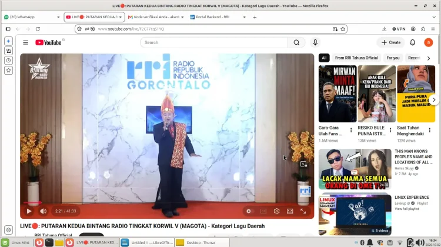Reload the page in Firefox toolbar
This screenshot has height=247, width=441.
38,29
